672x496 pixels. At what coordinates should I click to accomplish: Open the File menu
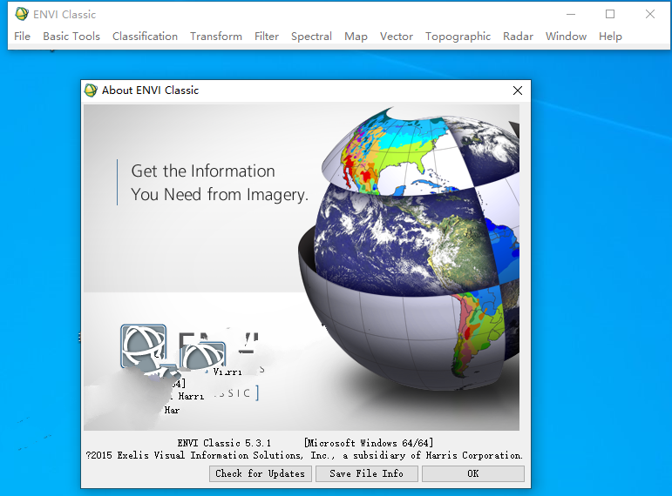(22, 37)
